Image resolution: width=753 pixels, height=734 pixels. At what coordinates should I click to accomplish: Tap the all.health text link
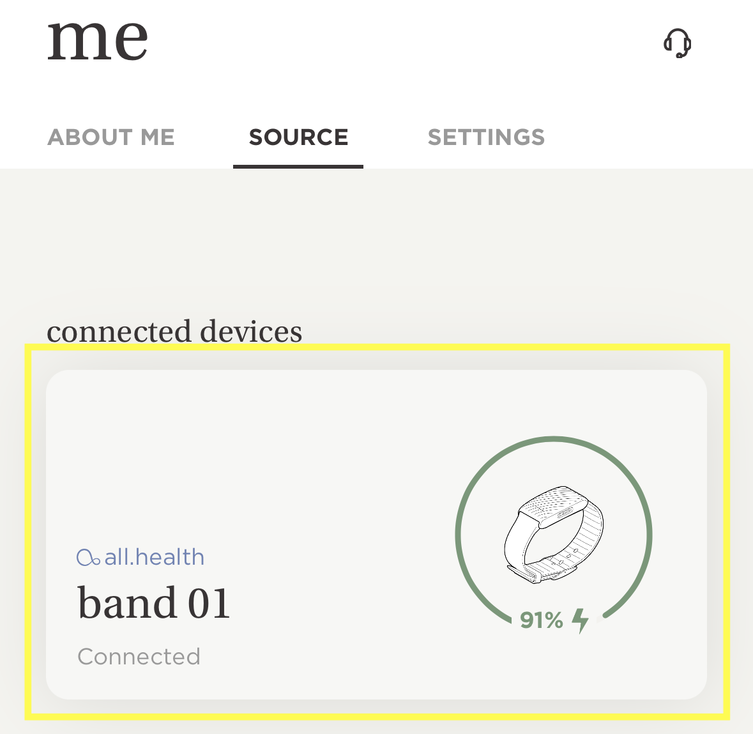pyautogui.click(x=153, y=557)
